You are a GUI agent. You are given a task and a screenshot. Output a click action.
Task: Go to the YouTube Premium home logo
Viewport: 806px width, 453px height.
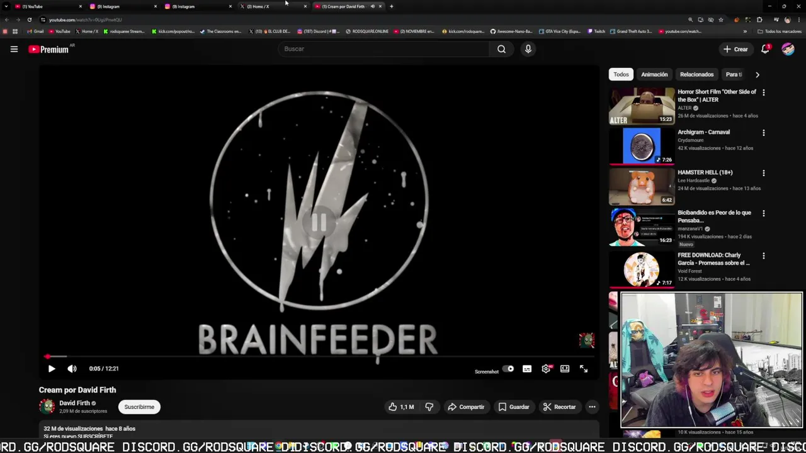click(48, 49)
